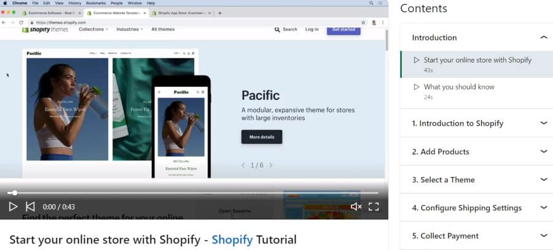The image size is (553, 250).
Task: Click the All themes link
Action: coord(163,29)
